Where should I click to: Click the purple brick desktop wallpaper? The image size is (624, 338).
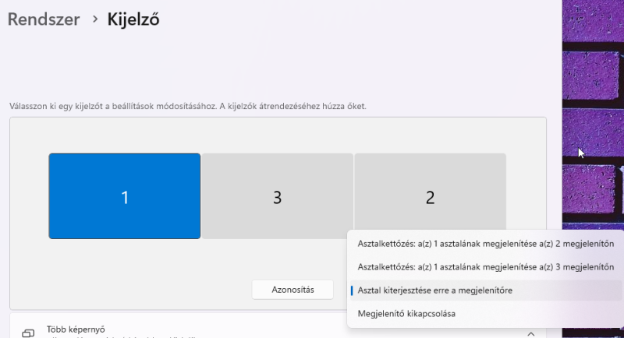[593, 78]
